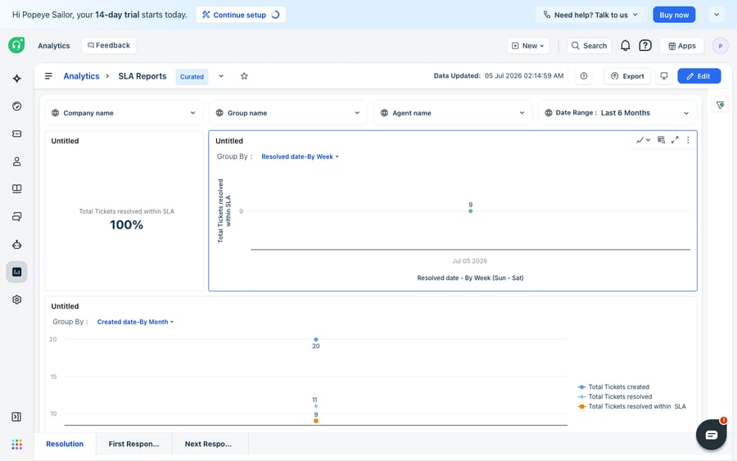This screenshot has width=737, height=461.
Task: Open the widget three-dot options menu
Action: [x=688, y=140]
